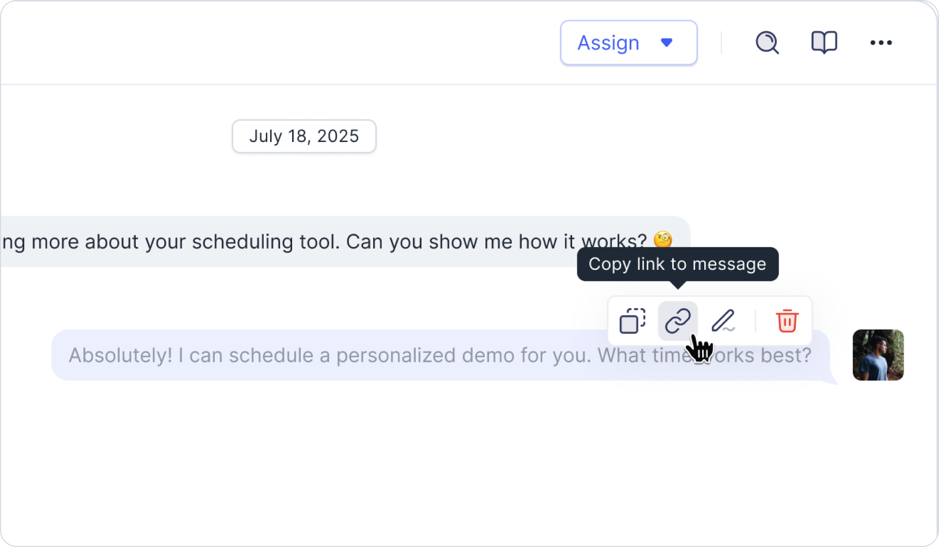Click 'Can you show me how it works?' text
This screenshot has height=547, width=939.
coord(496,242)
